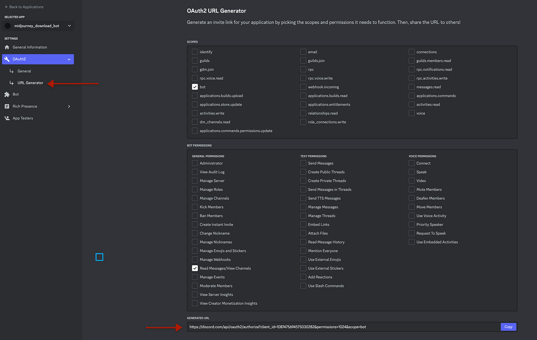This screenshot has width=537, height=340.
Task: Enable the Administrator permission
Action: click(x=195, y=163)
